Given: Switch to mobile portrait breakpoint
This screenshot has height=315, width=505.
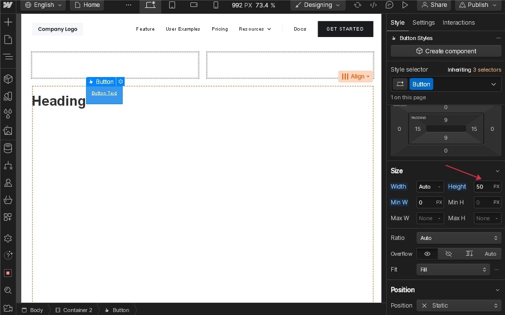Looking at the screenshot, I should 216,5.
